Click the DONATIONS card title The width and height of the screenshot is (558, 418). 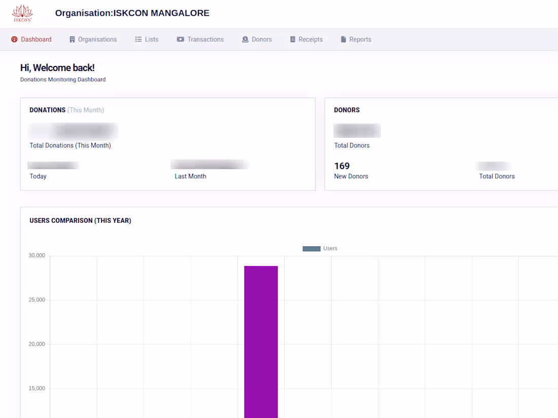[47, 110]
